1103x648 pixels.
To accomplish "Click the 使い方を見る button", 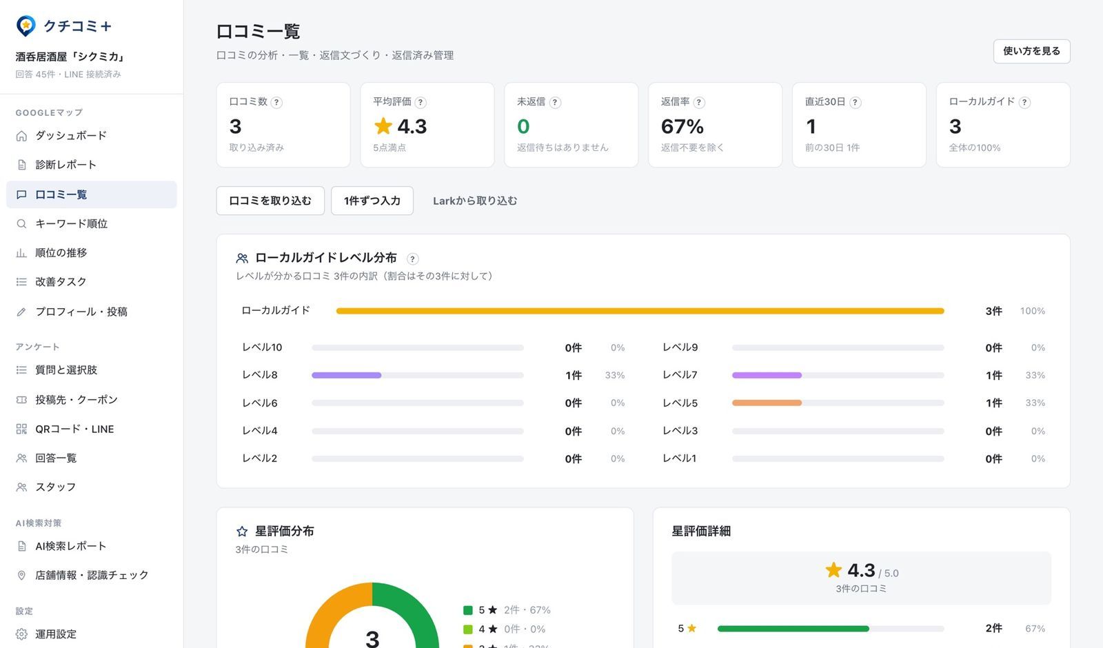I will (x=1031, y=51).
